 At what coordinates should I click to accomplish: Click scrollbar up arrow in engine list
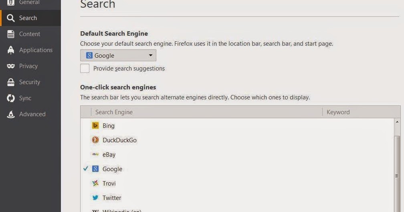coord(397,122)
